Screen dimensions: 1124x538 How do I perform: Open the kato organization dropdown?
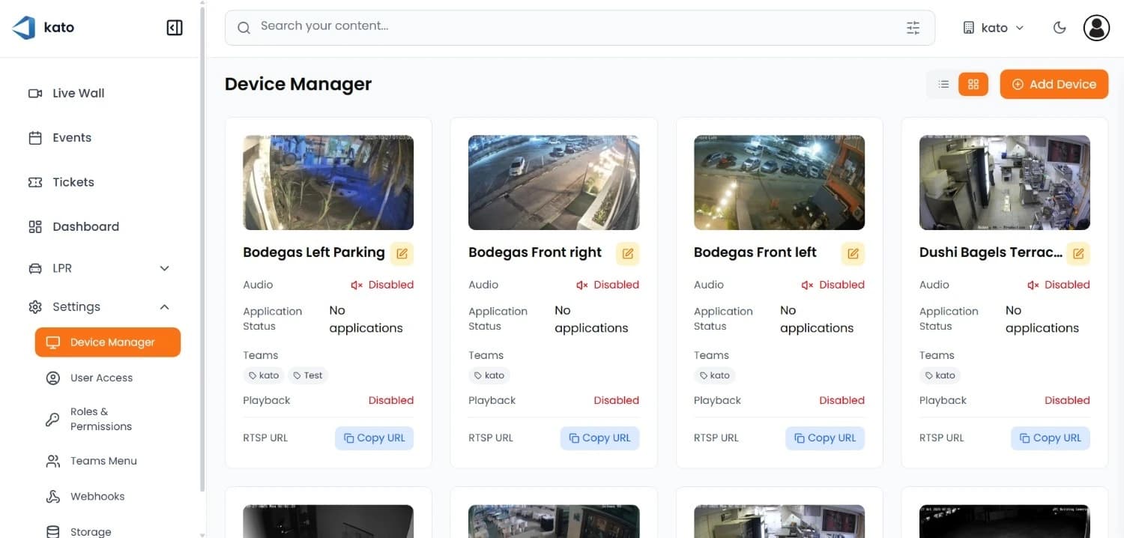[993, 28]
